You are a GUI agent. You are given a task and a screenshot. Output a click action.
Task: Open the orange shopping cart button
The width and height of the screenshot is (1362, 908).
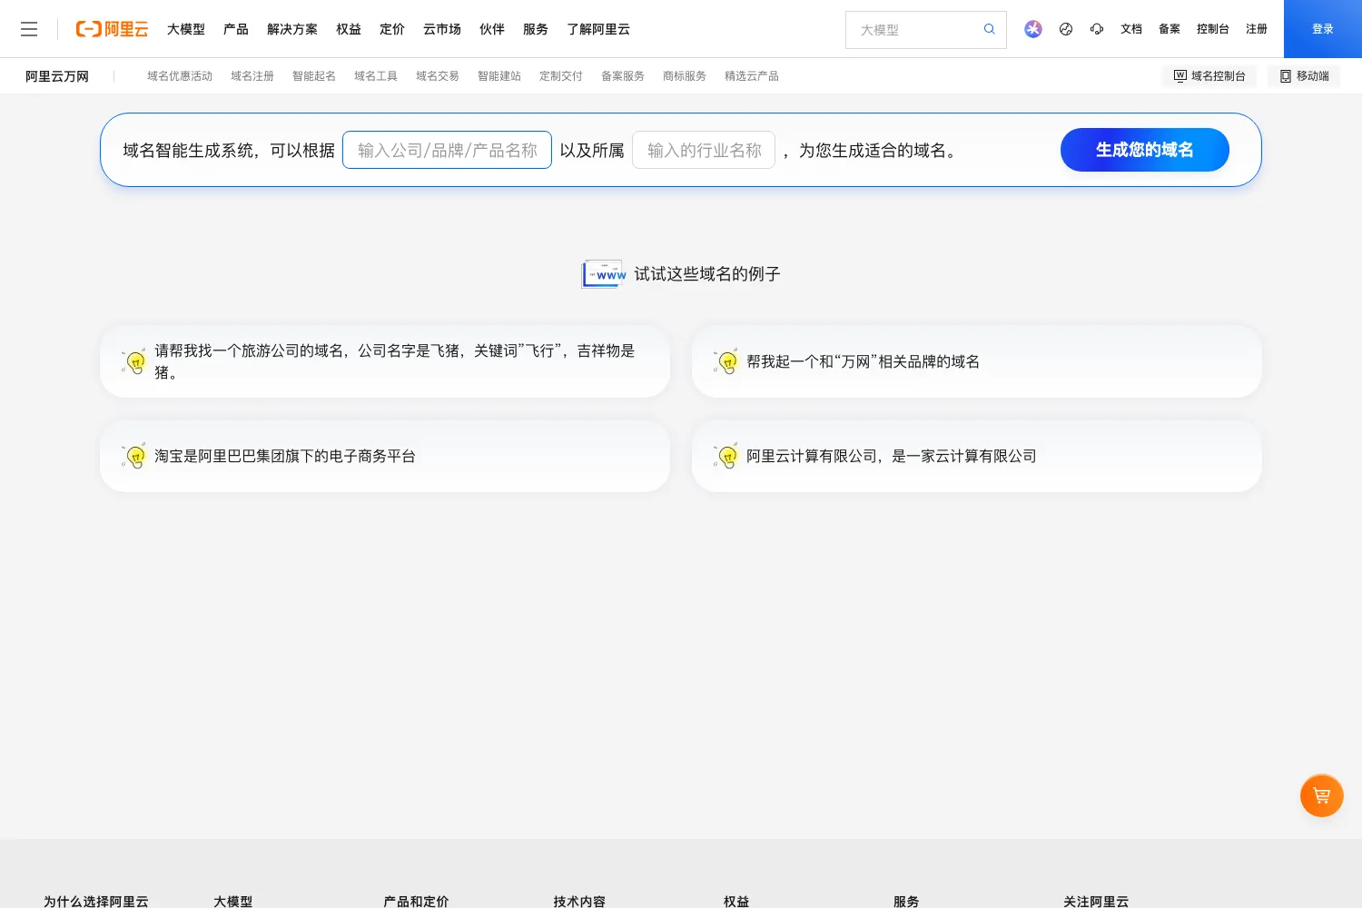(1322, 795)
